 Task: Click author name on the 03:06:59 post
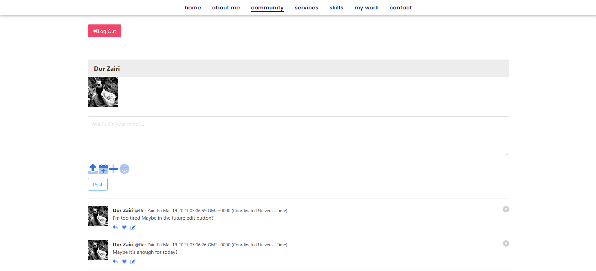tap(123, 210)
